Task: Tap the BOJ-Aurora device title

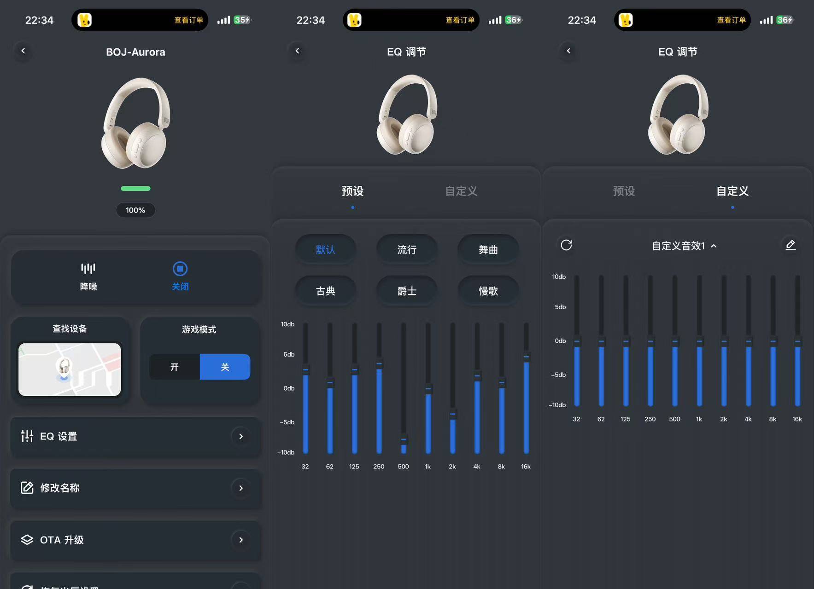Action: click(x=135, y=52)
